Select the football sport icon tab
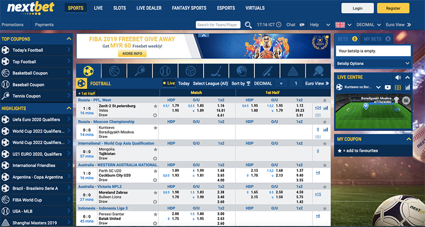Screen dimensions: 425x227 88,71
